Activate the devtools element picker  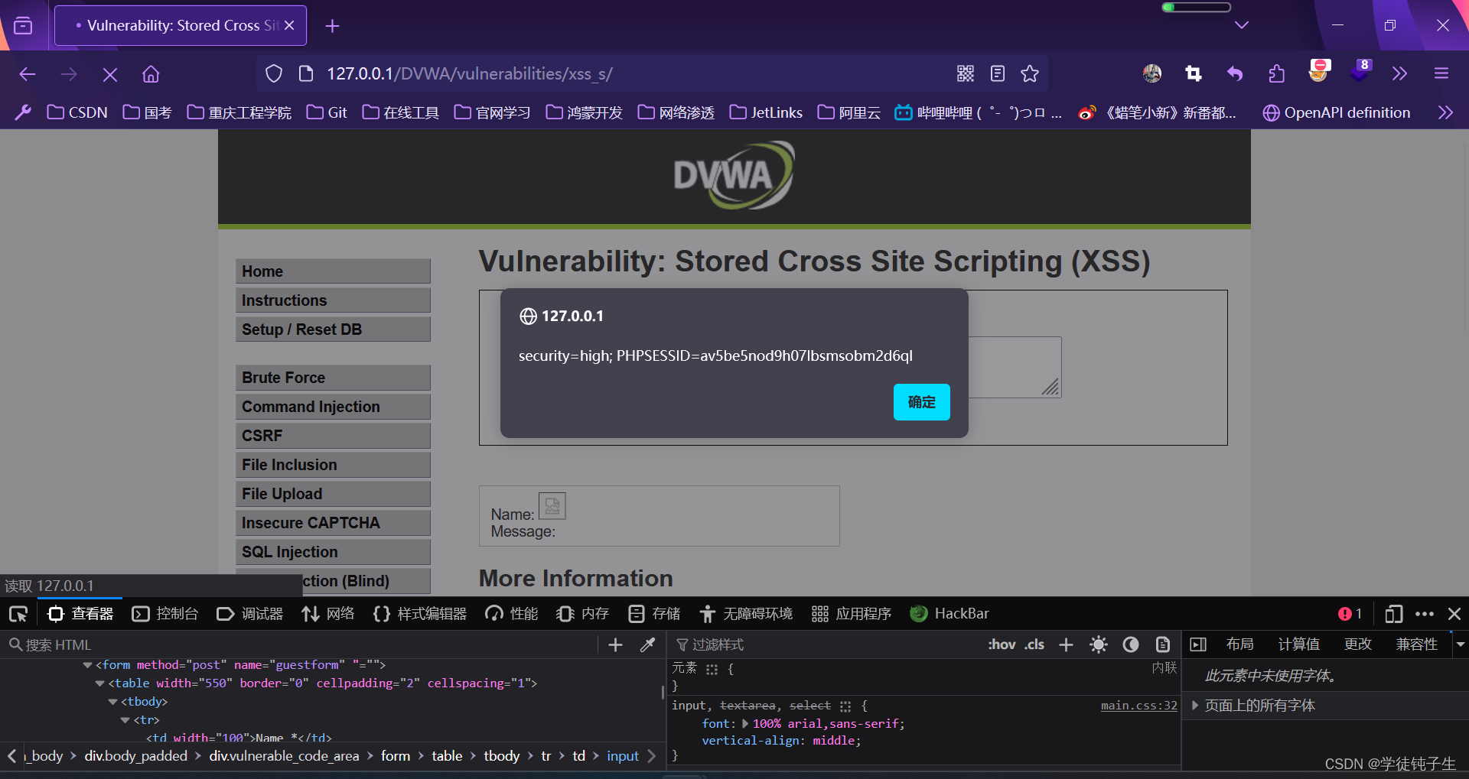click(18, 614)
